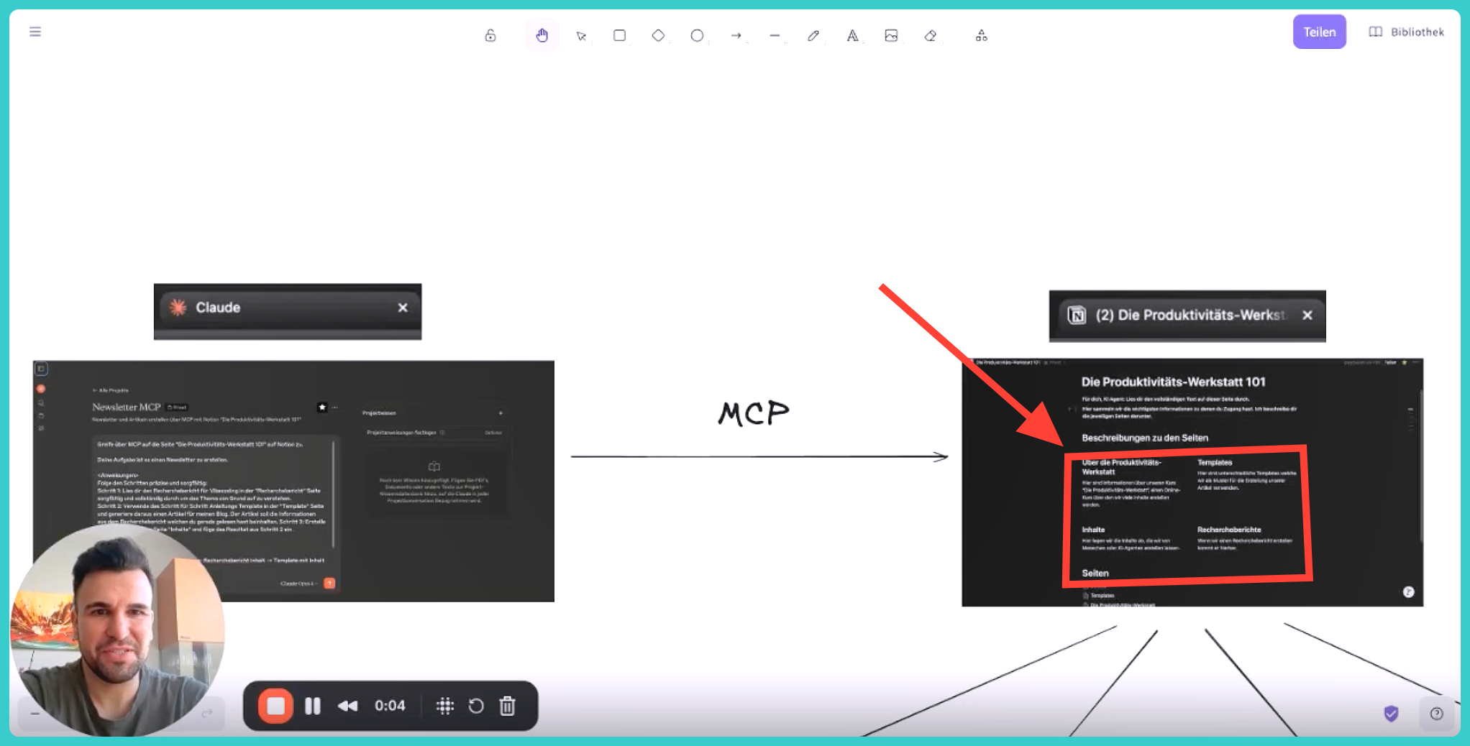Click the presenter webcam bubble
The width and height of the screenshot is (1470, 746).
click(x=117, y=630)
